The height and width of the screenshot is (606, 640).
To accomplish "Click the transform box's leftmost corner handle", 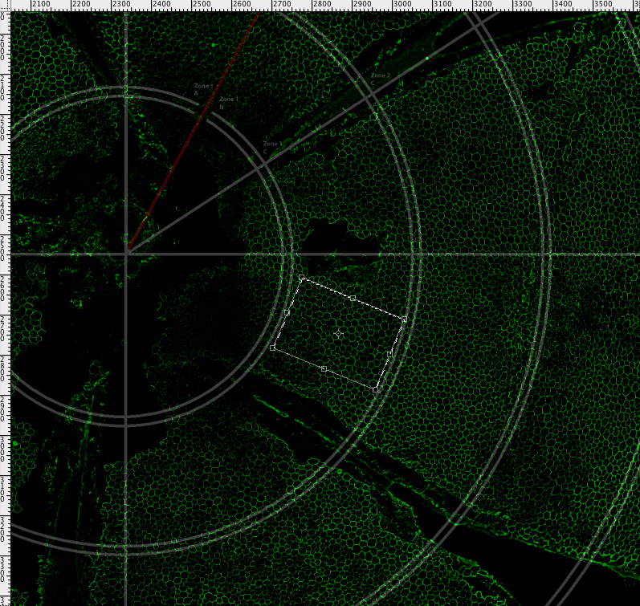I will click(273, 348).
